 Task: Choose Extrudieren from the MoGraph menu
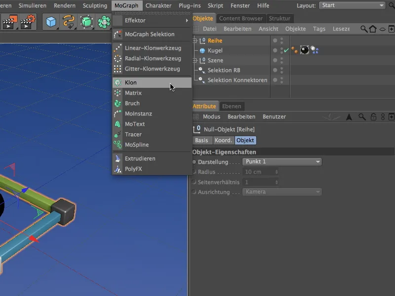pyautogui.click(x=152, y=158)
